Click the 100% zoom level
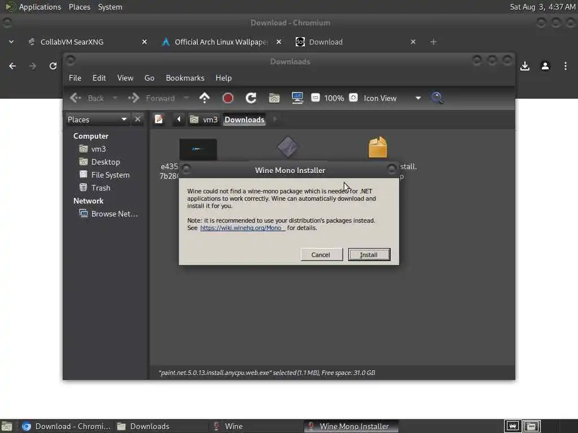The height and width of the screenshot is (433, 578). pos(334,98)
